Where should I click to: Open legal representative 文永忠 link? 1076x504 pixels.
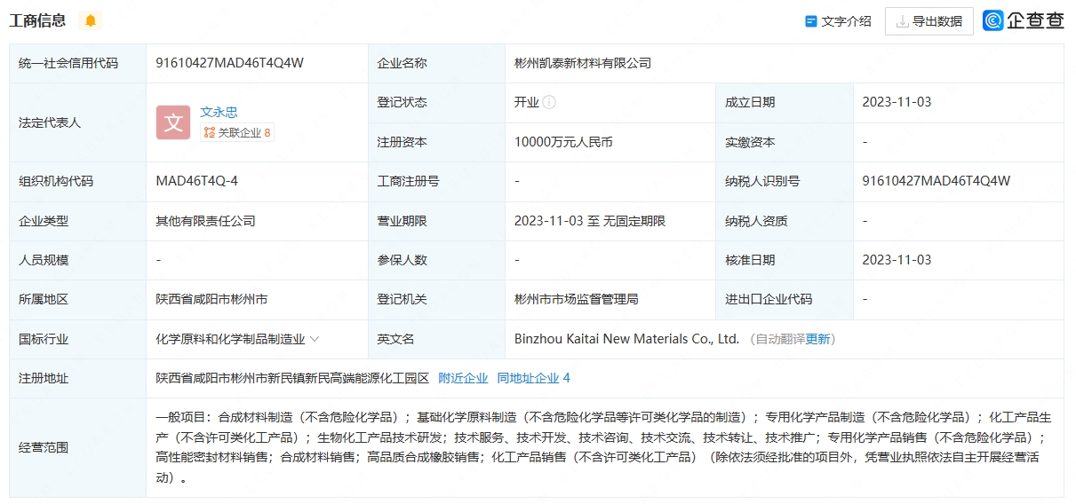pos(219,112)
